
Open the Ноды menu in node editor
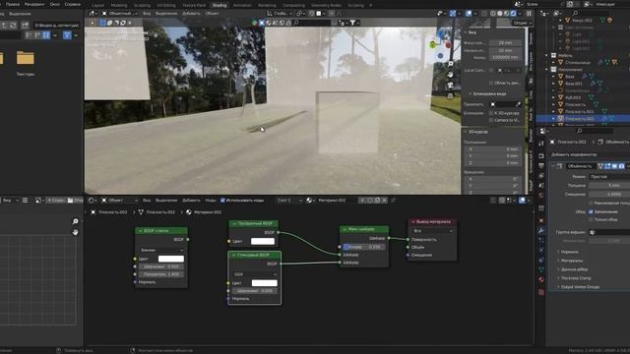(x=211, y=200)
